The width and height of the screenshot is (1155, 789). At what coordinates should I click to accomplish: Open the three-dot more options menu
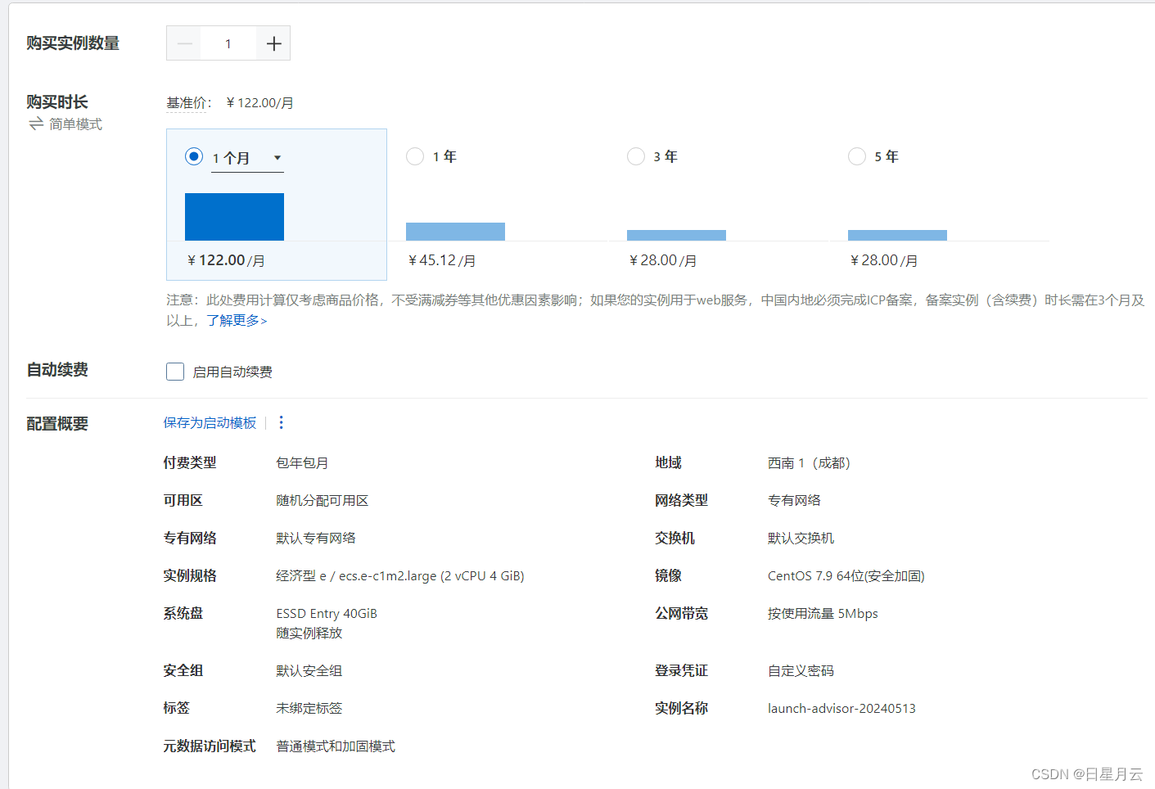tap(281, 422)
